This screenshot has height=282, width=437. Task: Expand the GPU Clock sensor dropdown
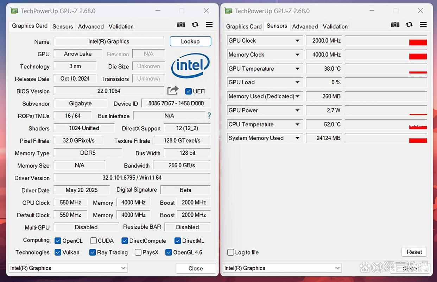(x=297, y=41)
